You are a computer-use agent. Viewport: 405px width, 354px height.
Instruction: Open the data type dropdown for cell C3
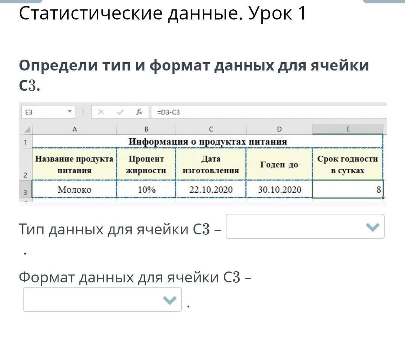pyautogui.click(x=305, y=226)
